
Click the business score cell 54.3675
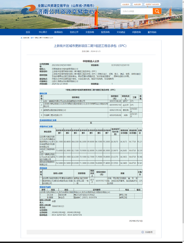[x=124, y=141]
